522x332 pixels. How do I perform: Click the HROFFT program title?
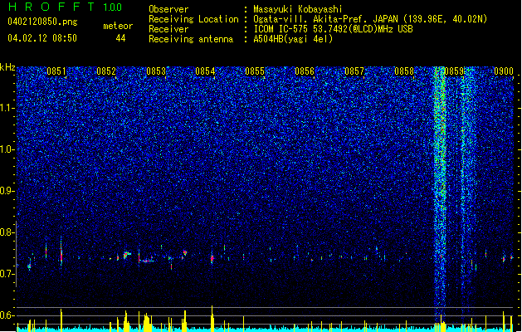[x=51, y=7]
